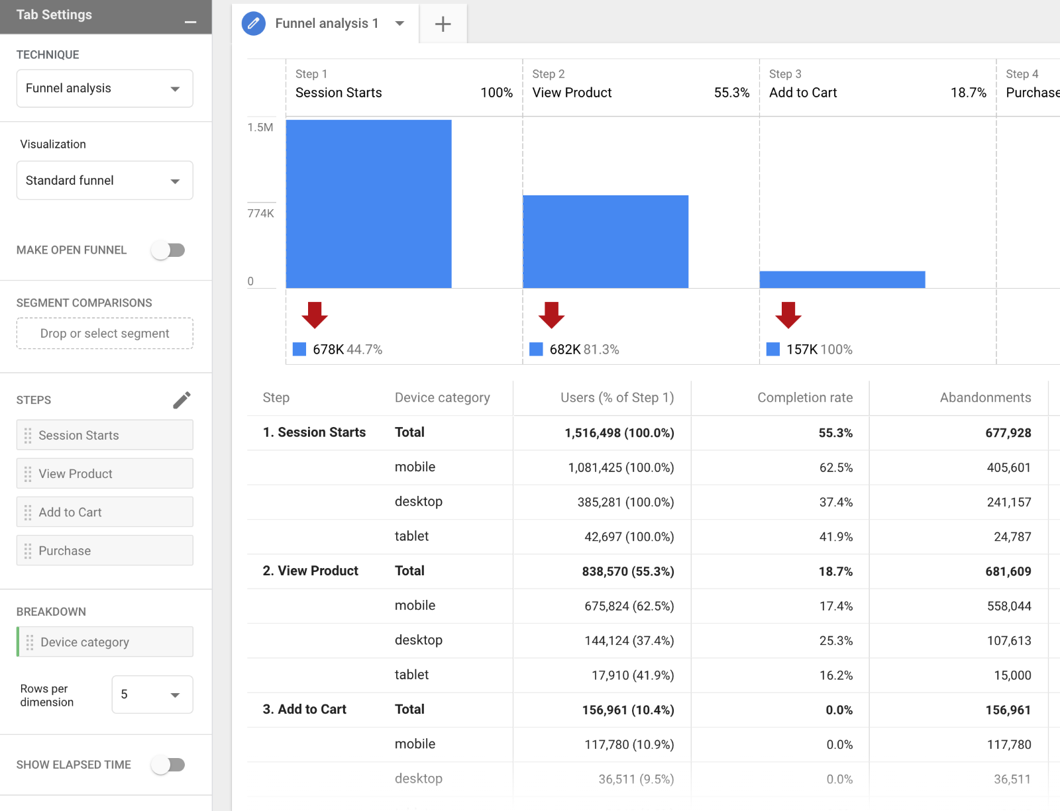The width and height of the screenshot is (1060, 811).
Task: Open the Visualization dropdown
Action: tap(104, 180)
